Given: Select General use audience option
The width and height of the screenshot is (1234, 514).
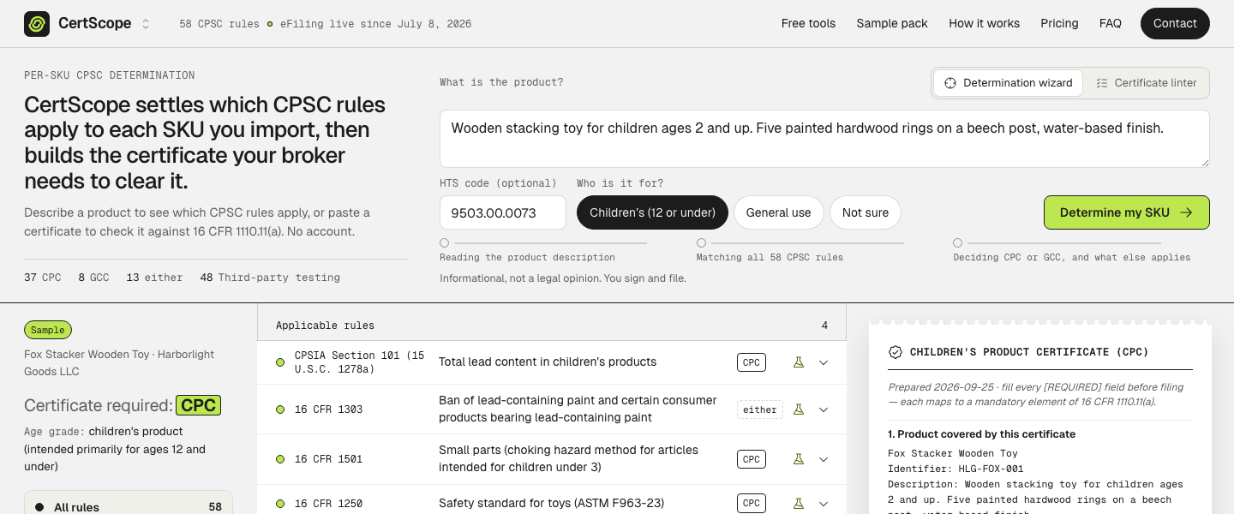Looking at the screenshot, I should click(778, 212).
